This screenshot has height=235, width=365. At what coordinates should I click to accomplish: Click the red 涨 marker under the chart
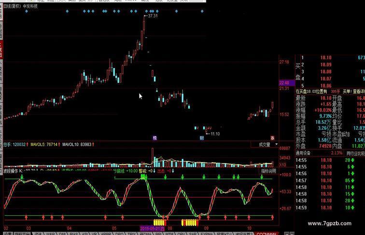(x=272, y=138)
